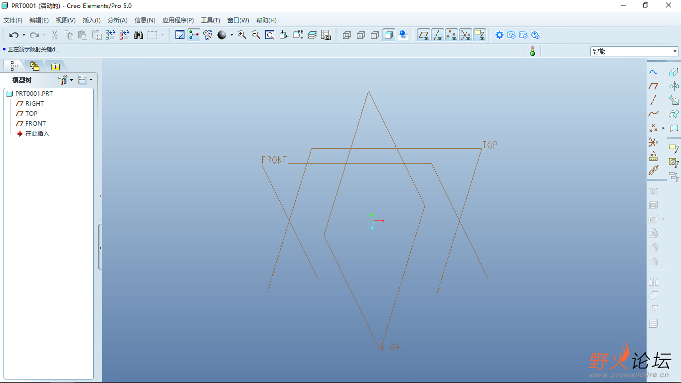This screenshot has width=681, height=383.
Task: Open the View Manager icon
Action: click(x=326, y=35)
